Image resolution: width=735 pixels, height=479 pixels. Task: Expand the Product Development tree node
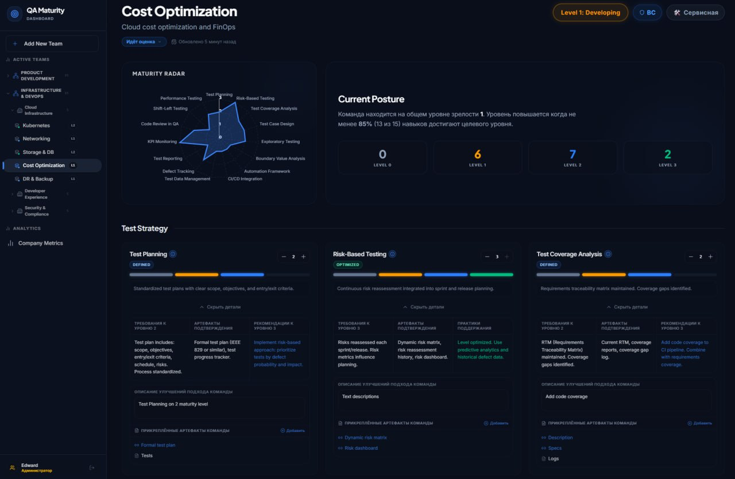click(x=7, y=76)
